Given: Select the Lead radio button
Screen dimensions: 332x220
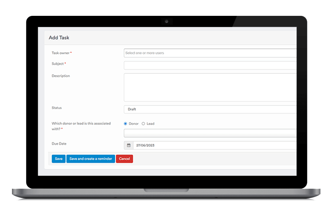Looking at the screenshot, I should pyautogui.click(x=143, y=124).
